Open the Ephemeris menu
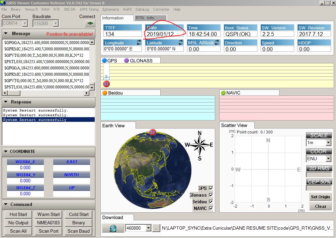The width and height of the screenshot is (336, 238). tap(110, 9)
